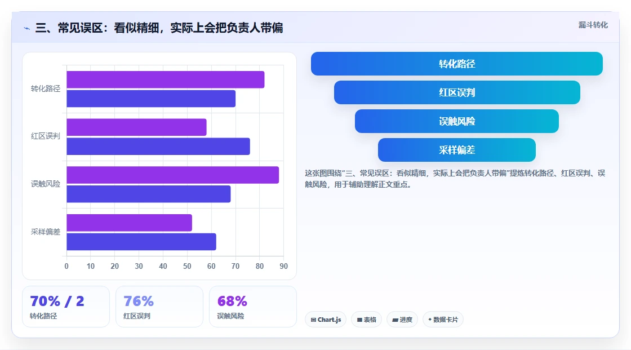Click the purple bar for 转化路径
The width and height of the screenshot is (631, 350).
[166, 79]
